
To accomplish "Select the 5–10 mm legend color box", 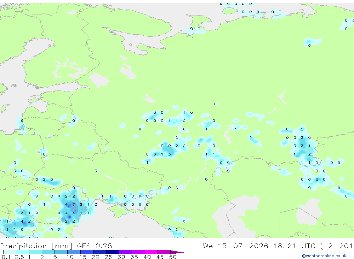I will (61, 252).
